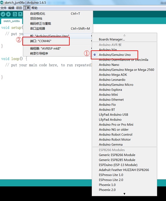Image resolution: width=166 pixels, height=201 pixels.
Task: Click the Arduino logo in title bar
Action: pos(1,2)
